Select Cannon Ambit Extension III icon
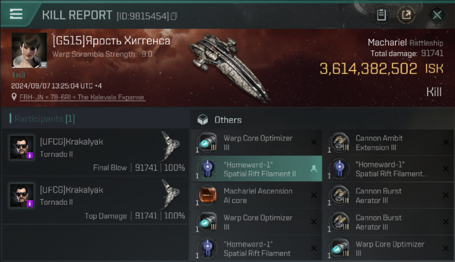This screenshot has height=262, width=455. coord(340,143)
